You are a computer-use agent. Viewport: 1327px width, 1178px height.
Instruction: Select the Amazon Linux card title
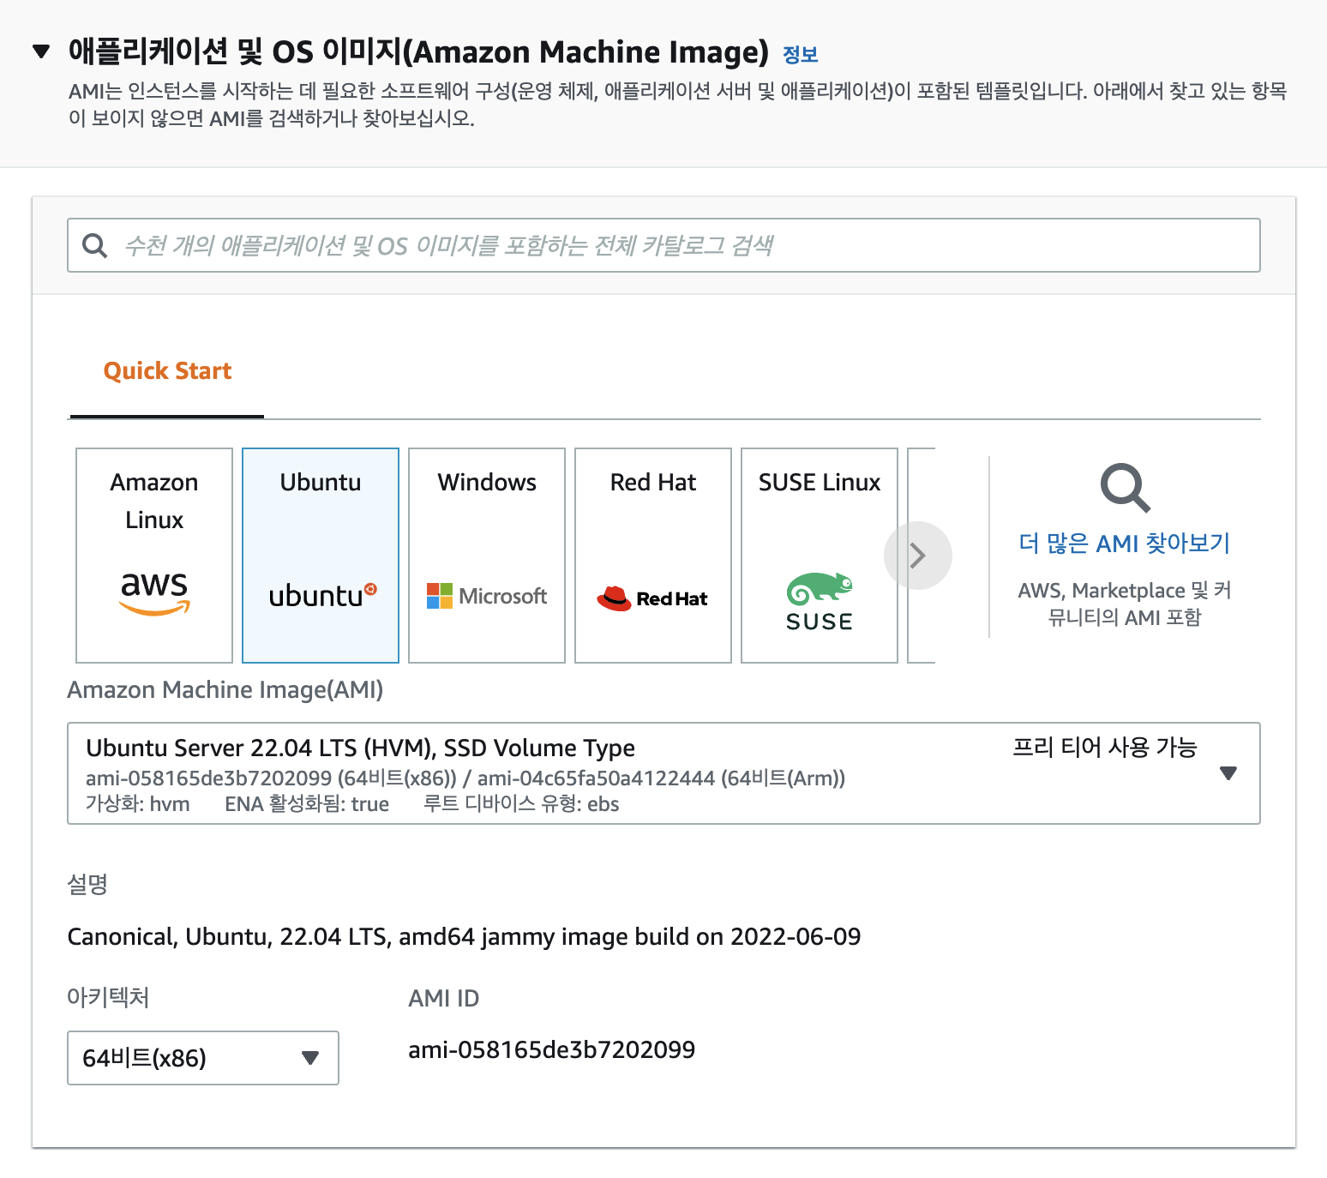[x=154, y=501]
